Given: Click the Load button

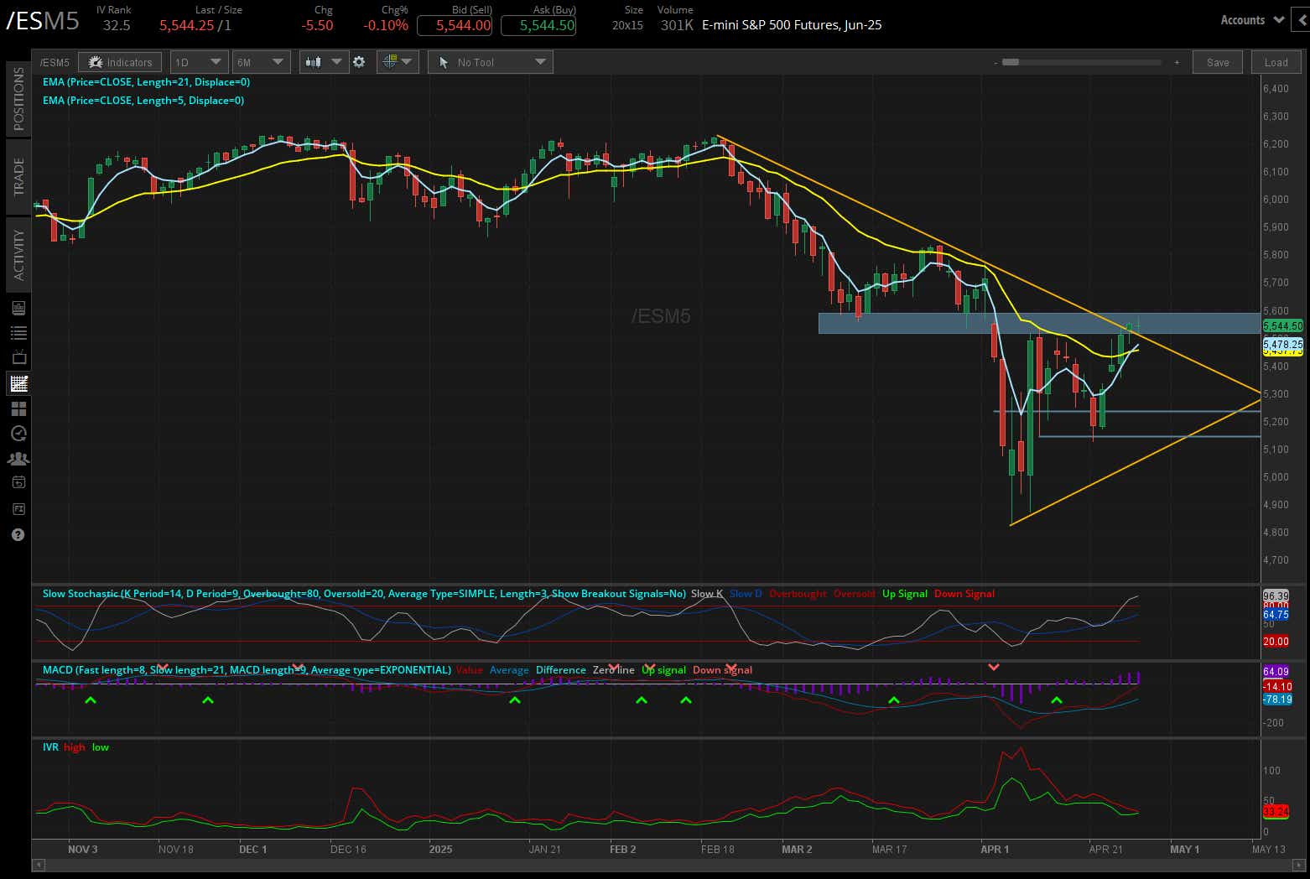Looking at the screenshot, I should [1276, 61].
